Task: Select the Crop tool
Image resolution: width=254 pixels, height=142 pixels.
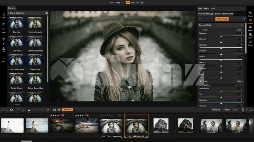Action: (x=4, y=15)
